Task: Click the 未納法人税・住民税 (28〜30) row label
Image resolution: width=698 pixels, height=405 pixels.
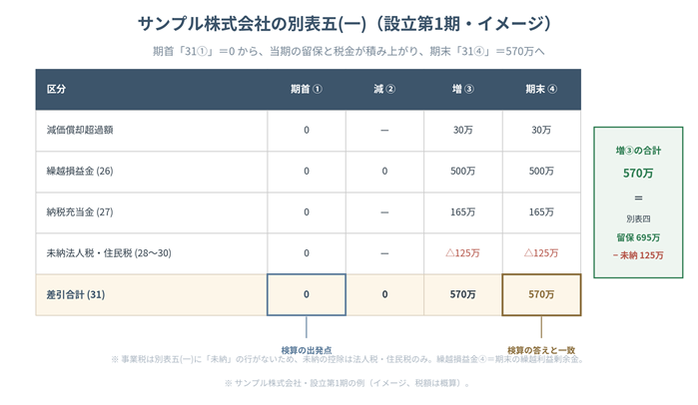Action: click(x=109, y=253)
